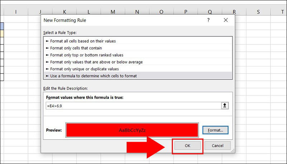This screenshot has width=287, height=164.
Task: Select column P header
Action: (x=185, y=12)
